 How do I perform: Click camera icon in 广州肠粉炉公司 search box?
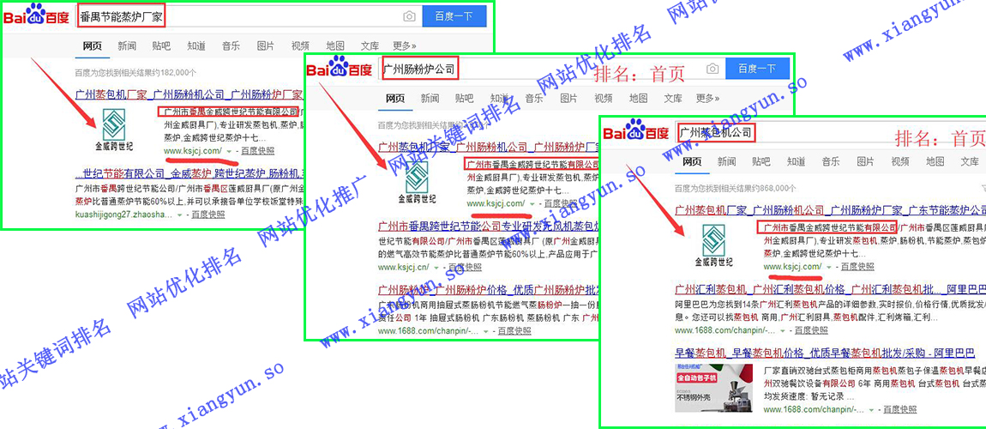point(712,69)
